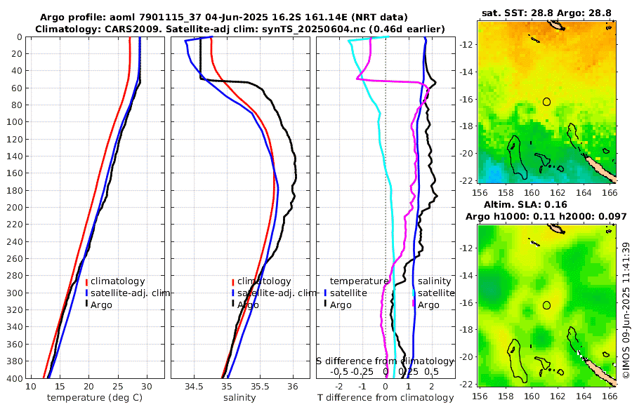Click the large island outline on SST map
Viewport: 632px width, 407px height.
tap(517, 158)
